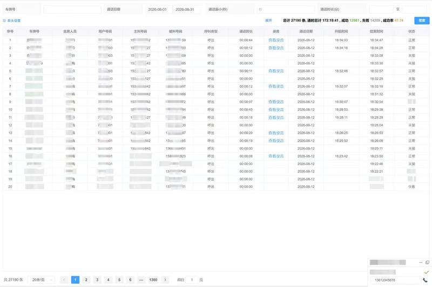Jump pages with the ellipsis button

141,280
